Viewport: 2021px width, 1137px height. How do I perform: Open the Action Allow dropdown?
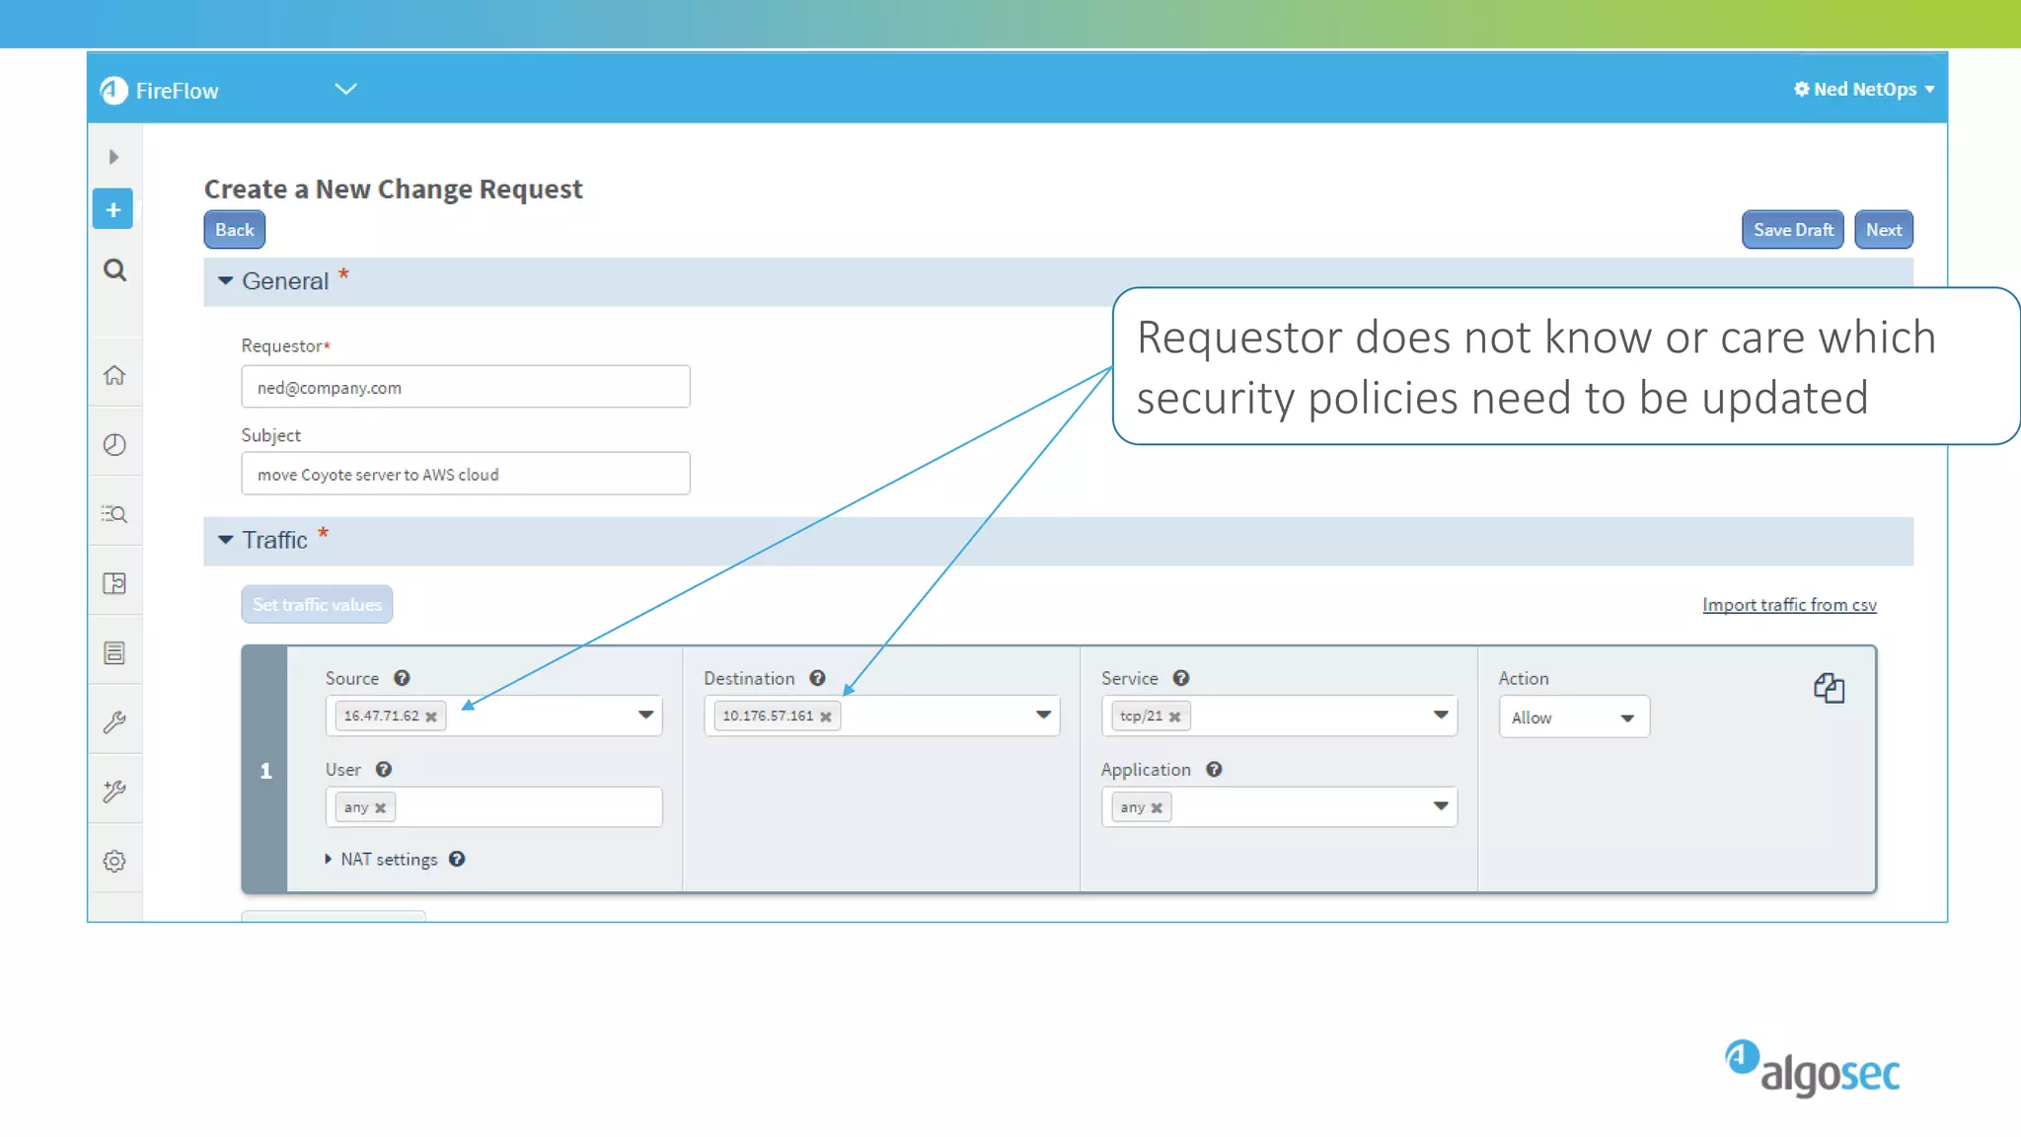(1573, 718)
